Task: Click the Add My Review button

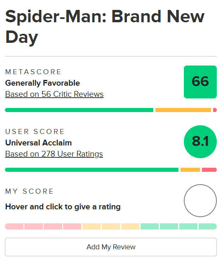Action: 111,247
